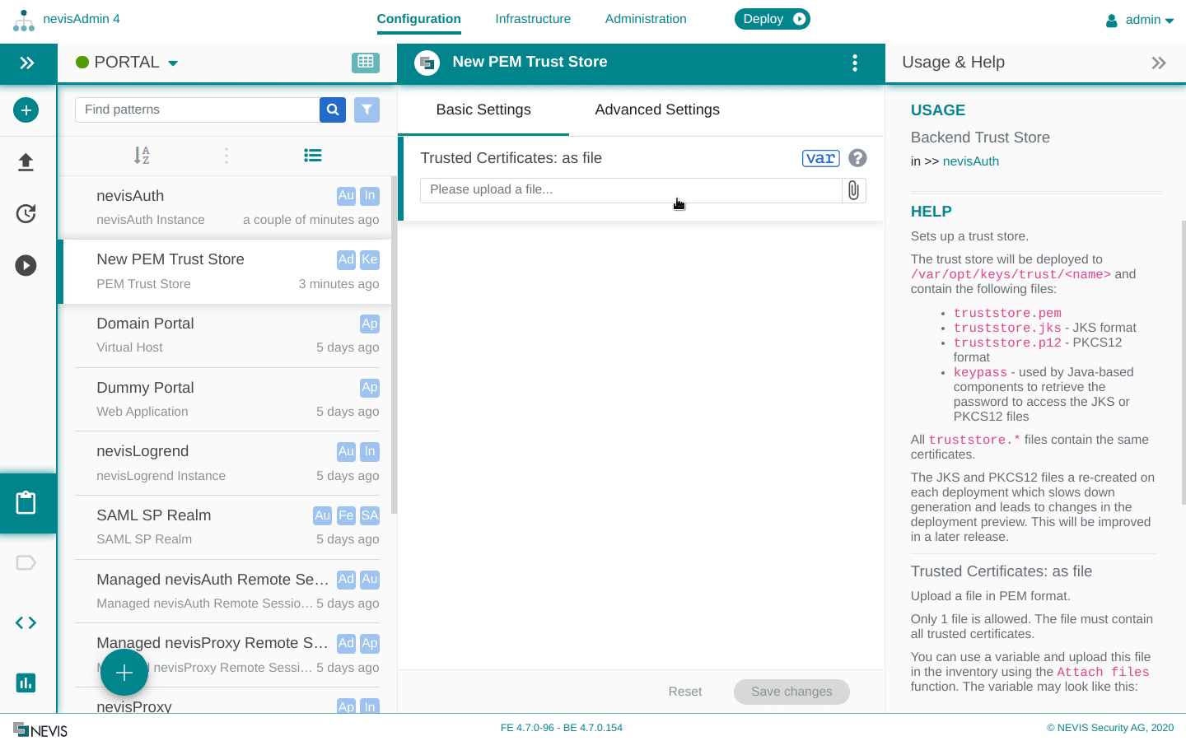Switch to the table grid view icon
The image size is (1186, 741).
366,63
